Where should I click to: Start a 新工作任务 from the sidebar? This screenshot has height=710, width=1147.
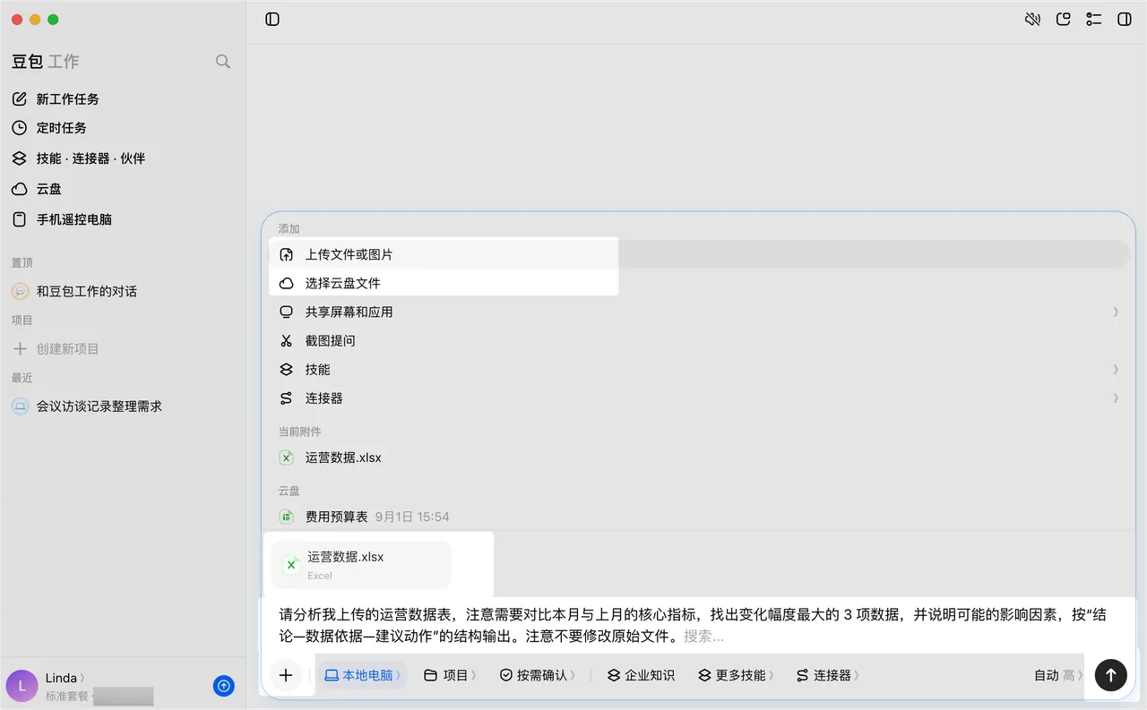[x=123, y=99]
